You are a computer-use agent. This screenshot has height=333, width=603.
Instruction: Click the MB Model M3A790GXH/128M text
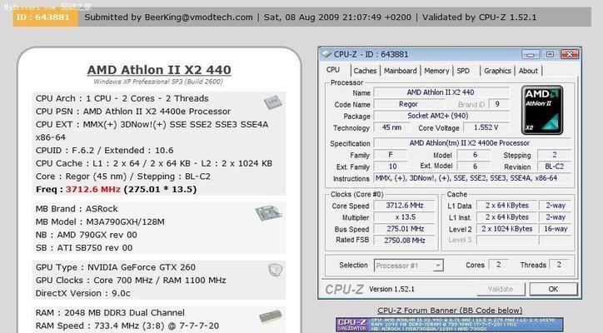[100, 222]
